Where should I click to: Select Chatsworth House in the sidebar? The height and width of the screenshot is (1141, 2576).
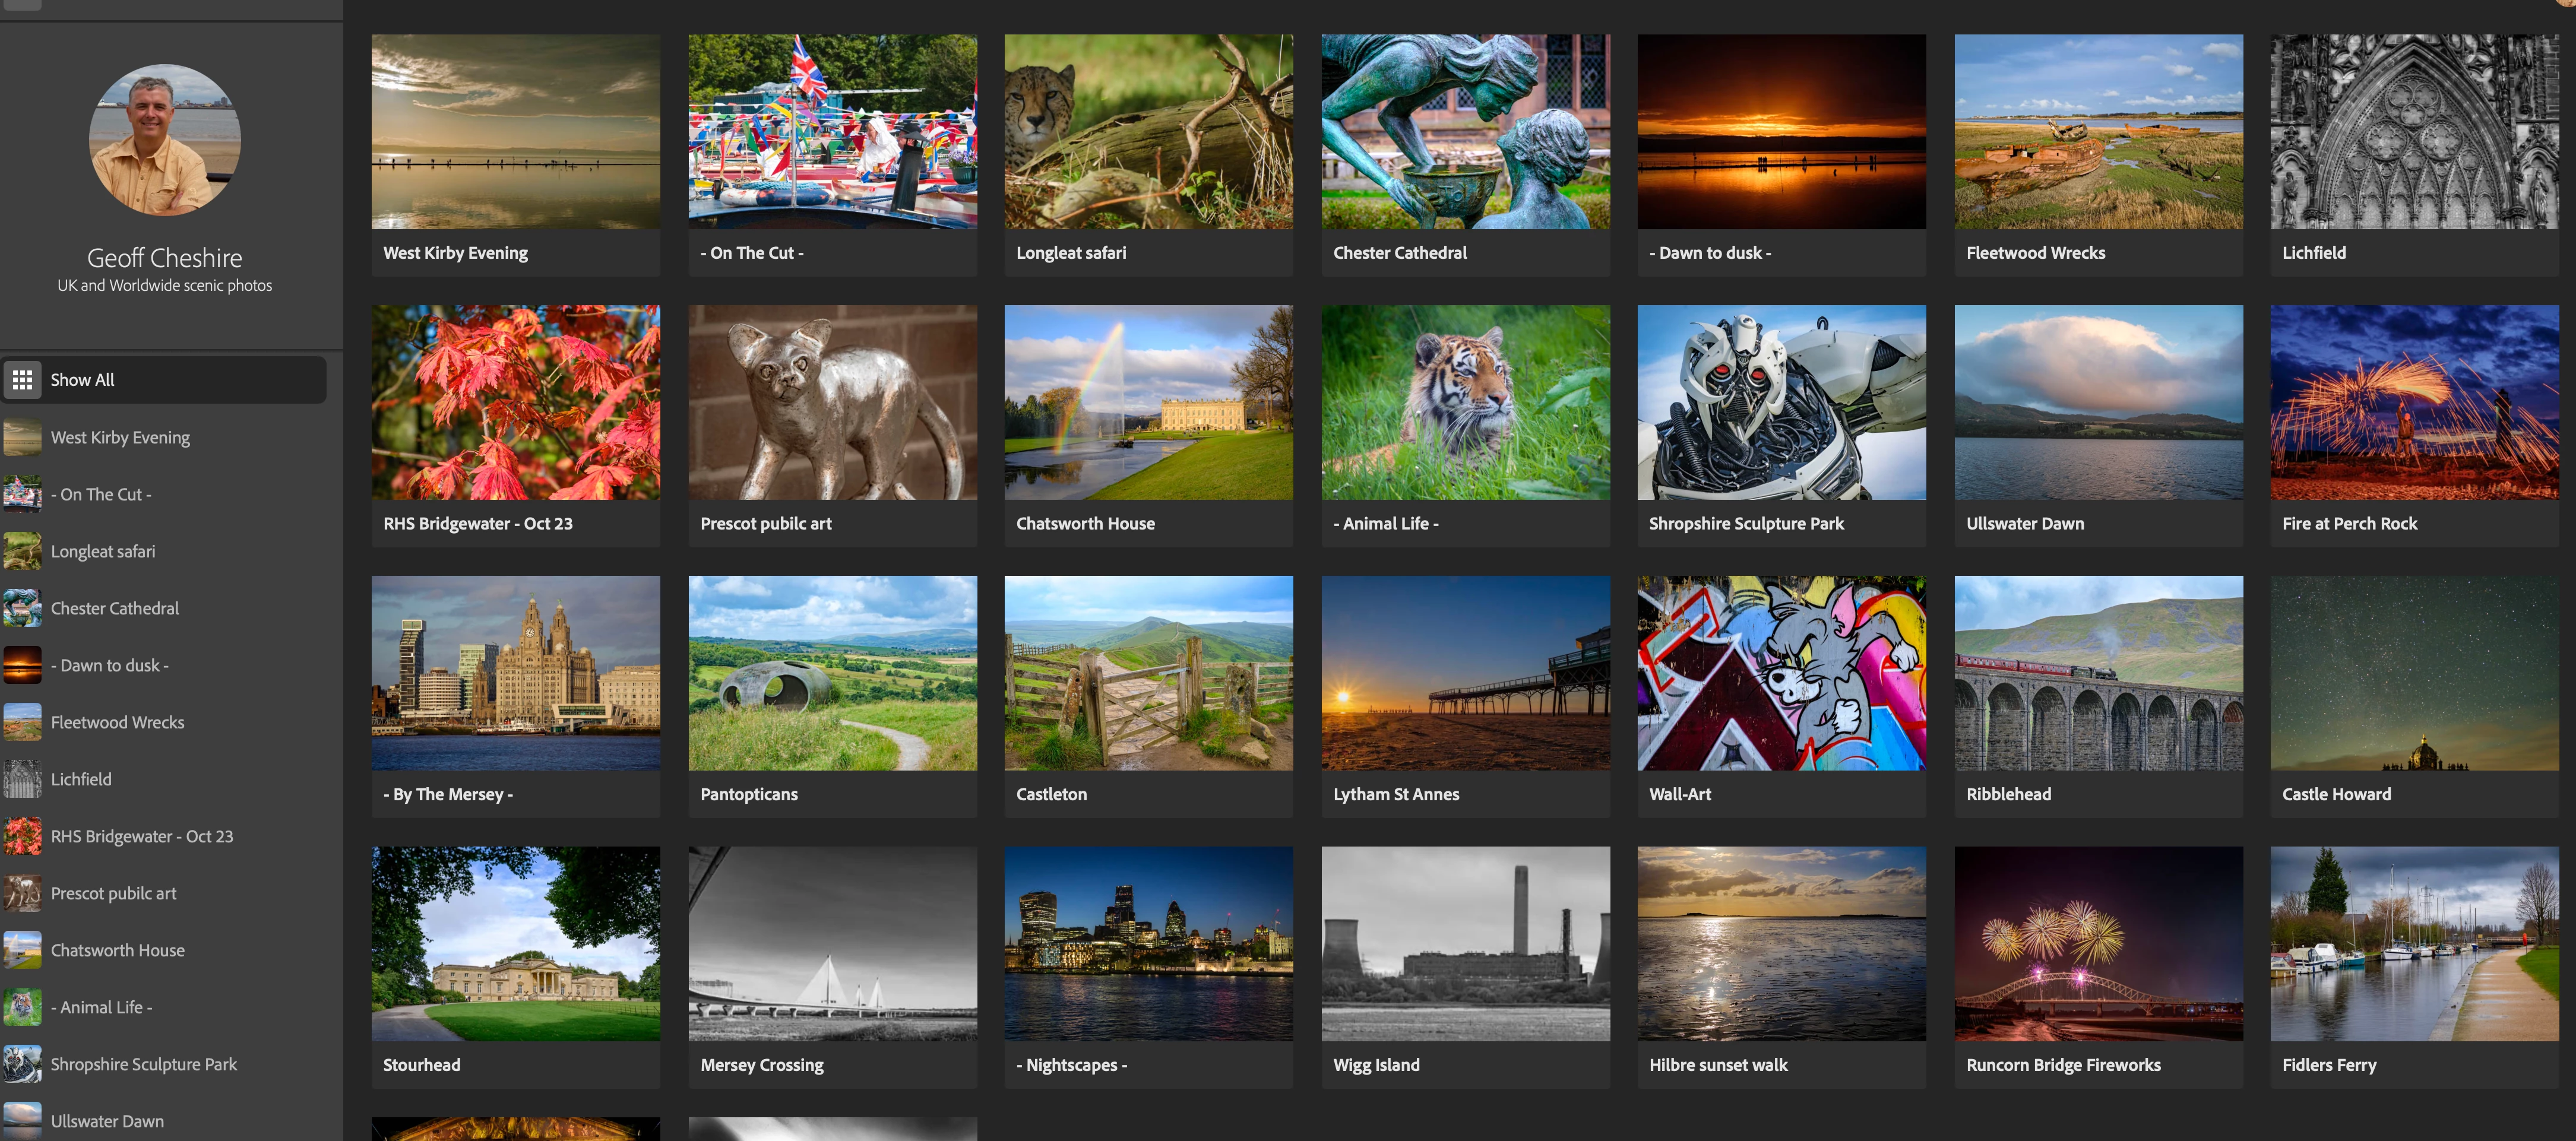pos(117,950)
